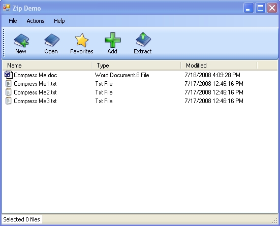The height and width of the screenshot is (226, 280).
Task: Click the green Add plus icon
Action: click(x=113, y=40)
